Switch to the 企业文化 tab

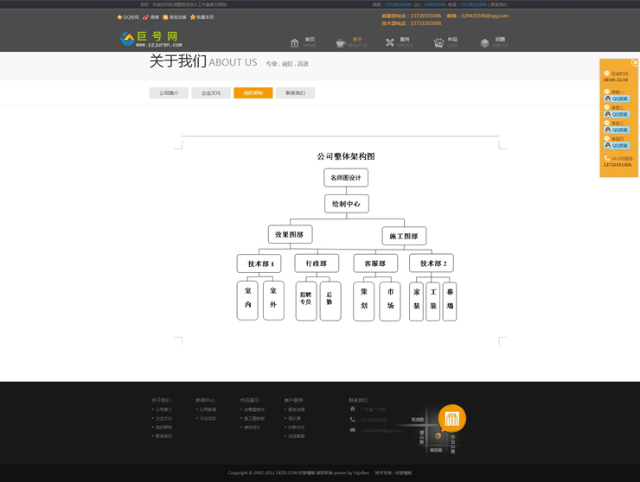[211, 93]
